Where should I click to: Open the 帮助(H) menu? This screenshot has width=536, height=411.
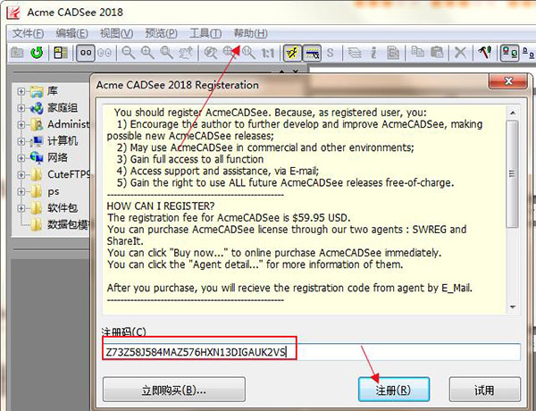pos(250,34)
